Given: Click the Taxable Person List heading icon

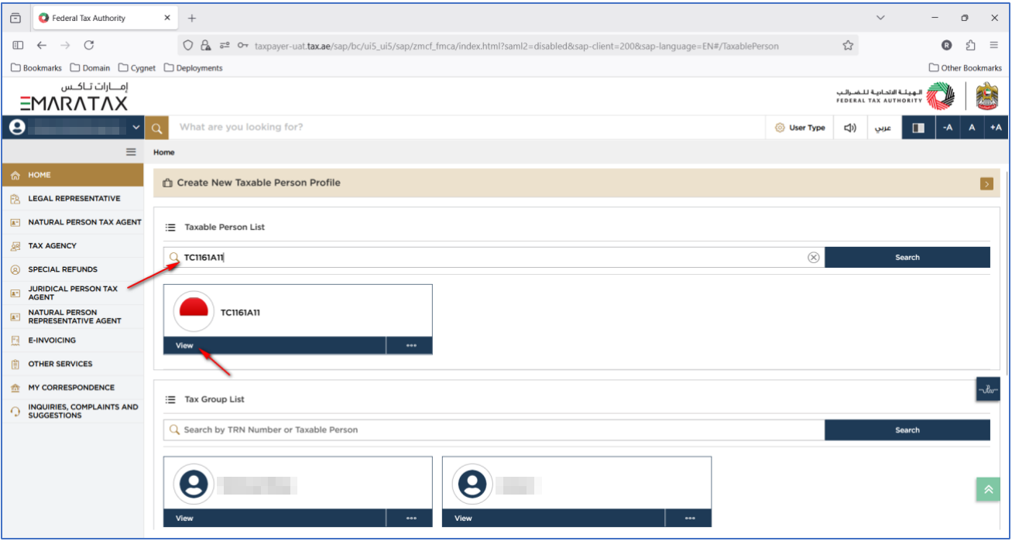Looking at the screenshot, I should [171, 228].
